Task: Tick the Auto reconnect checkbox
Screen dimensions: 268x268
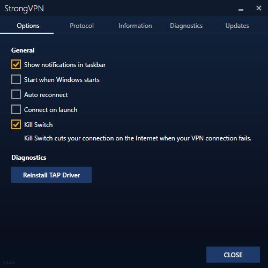Action: pos(16,94)
